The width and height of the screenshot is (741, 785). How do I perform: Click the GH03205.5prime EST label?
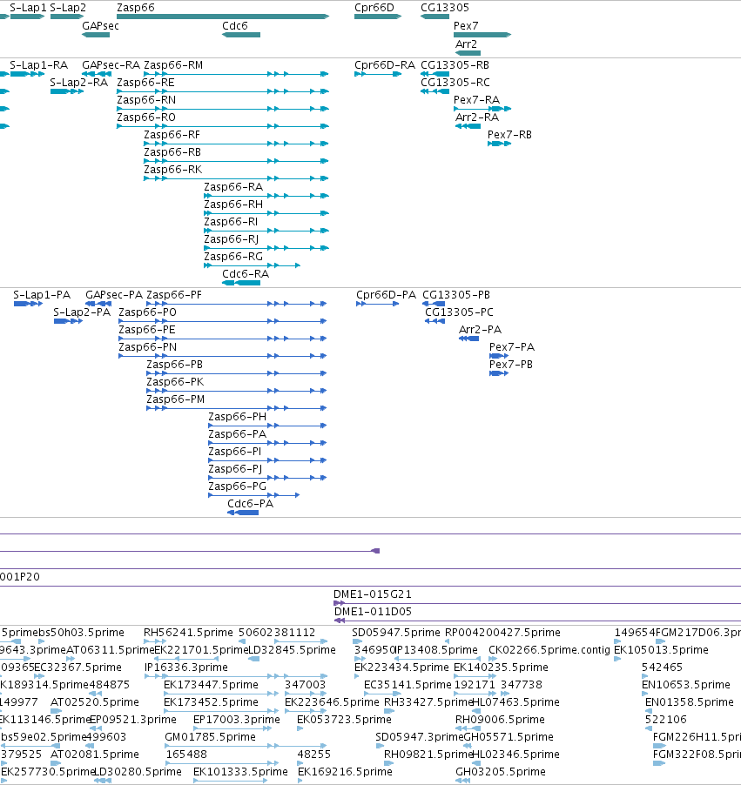click(501, 771)
